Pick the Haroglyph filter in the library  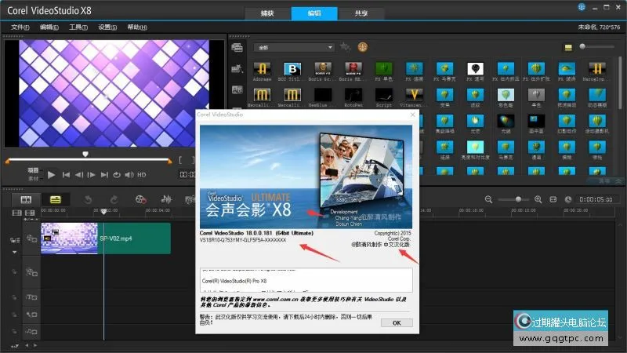click(x=596, y=69)
